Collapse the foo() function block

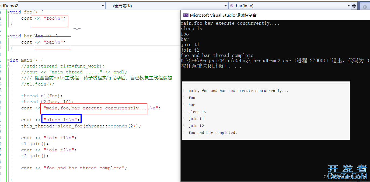click(x=8, y=12)
